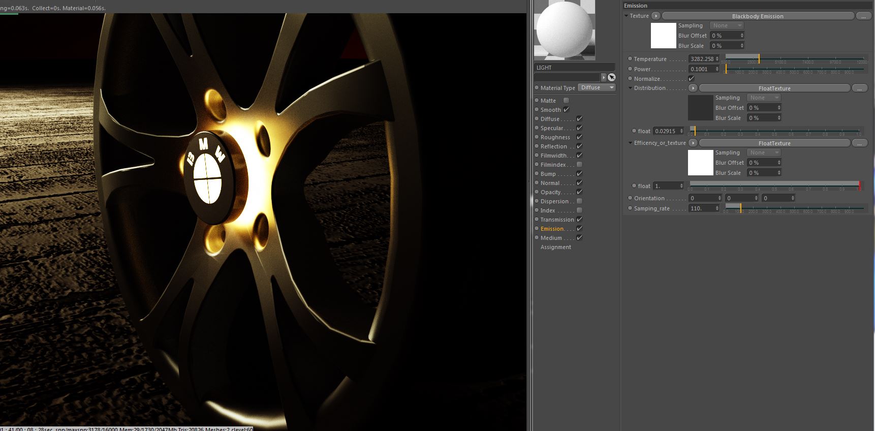Click the material name field reading LIGHT

tap(574, 68)
